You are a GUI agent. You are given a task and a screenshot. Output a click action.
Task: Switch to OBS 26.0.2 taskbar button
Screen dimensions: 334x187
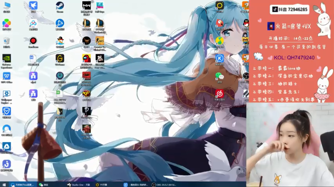(164, 185)
